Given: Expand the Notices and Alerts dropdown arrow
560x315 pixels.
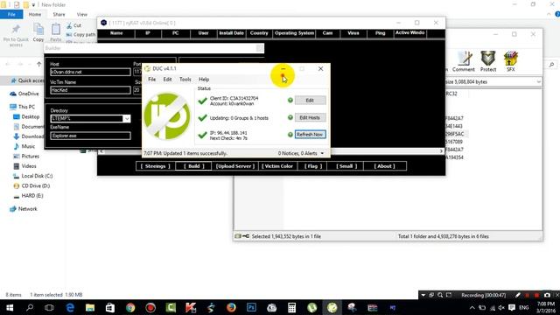Looking at the screenshot, I should (322, 153).
